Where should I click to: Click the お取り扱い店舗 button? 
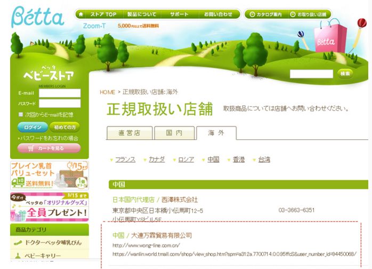click(x=309, y=14)
